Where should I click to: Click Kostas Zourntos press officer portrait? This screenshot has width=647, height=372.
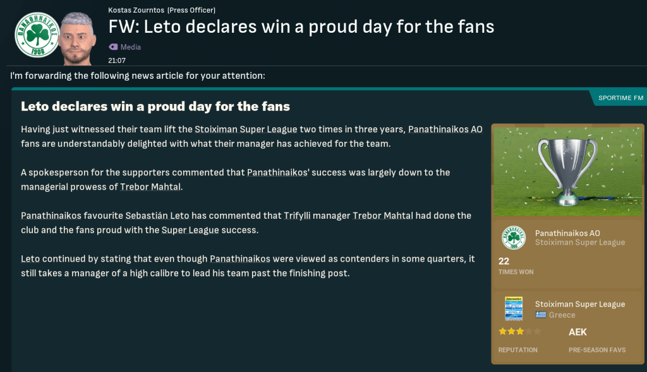pos(79,37)
